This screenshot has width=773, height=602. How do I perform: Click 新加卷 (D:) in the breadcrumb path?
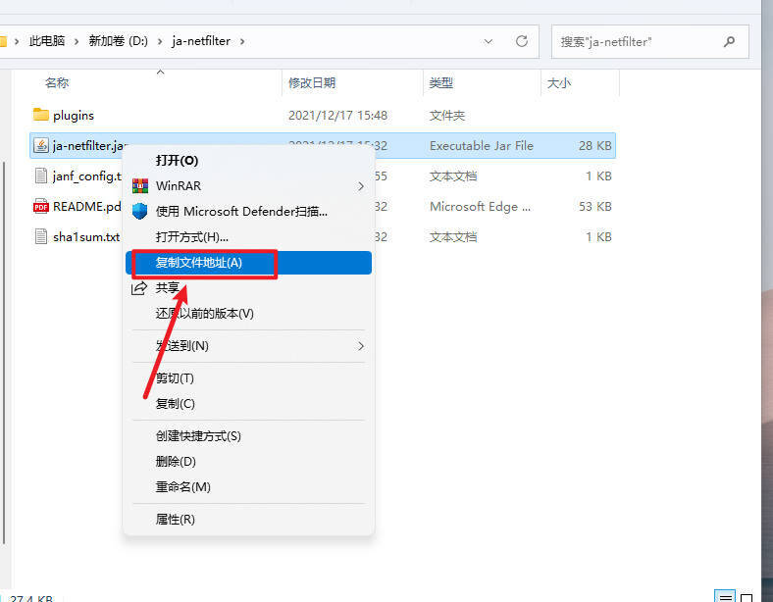[x=119, y=41]
